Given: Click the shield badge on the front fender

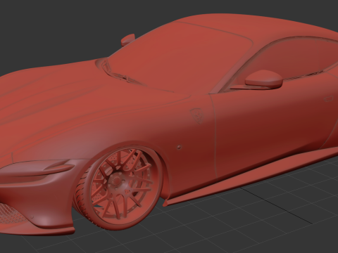Looking at the screenshot, I should pos(196,115).
